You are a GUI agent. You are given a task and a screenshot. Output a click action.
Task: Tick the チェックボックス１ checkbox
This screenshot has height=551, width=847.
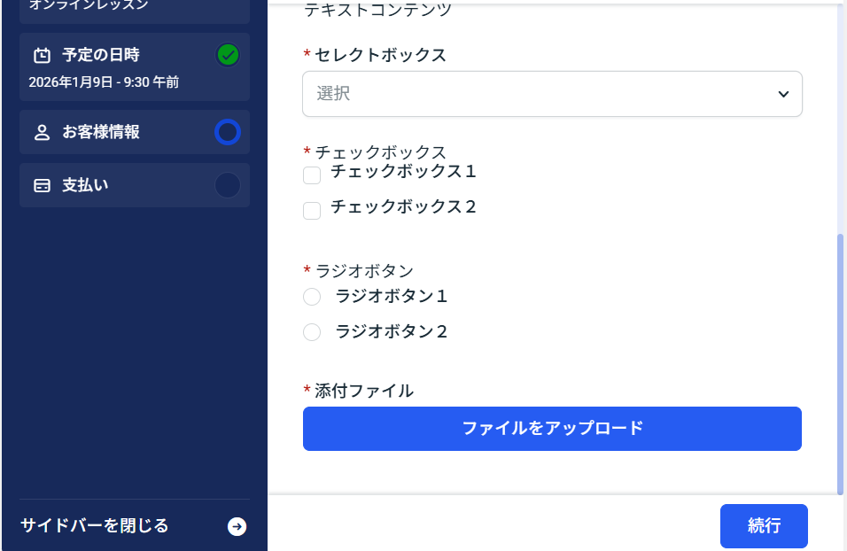tap(312, 175)
